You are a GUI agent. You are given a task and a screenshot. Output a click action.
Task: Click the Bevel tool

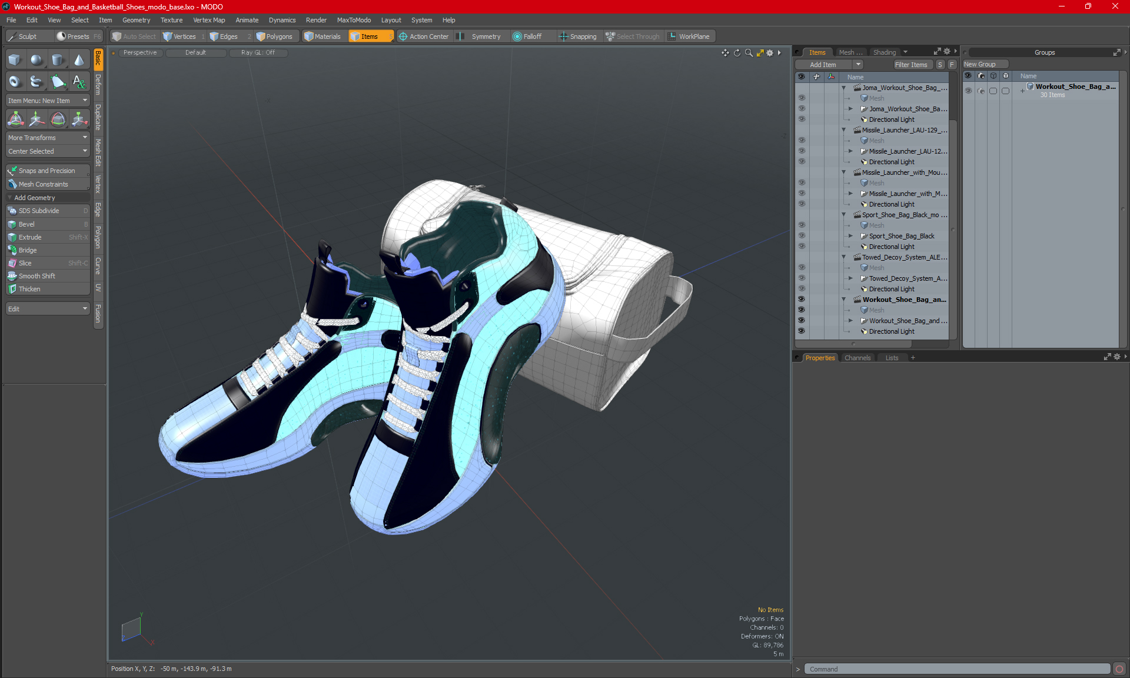(x=26, y=224)
